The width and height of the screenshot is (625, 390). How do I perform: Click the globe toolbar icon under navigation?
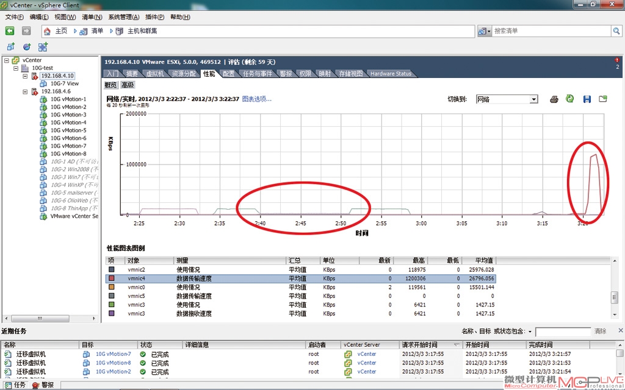(x=27, y=47)
